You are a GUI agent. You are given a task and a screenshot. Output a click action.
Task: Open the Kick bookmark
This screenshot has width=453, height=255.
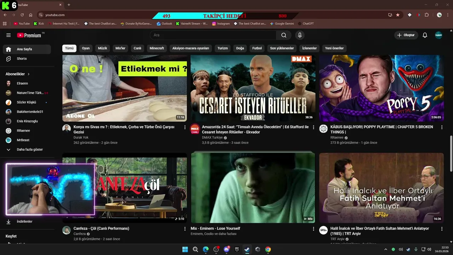[x=39, y=24]
